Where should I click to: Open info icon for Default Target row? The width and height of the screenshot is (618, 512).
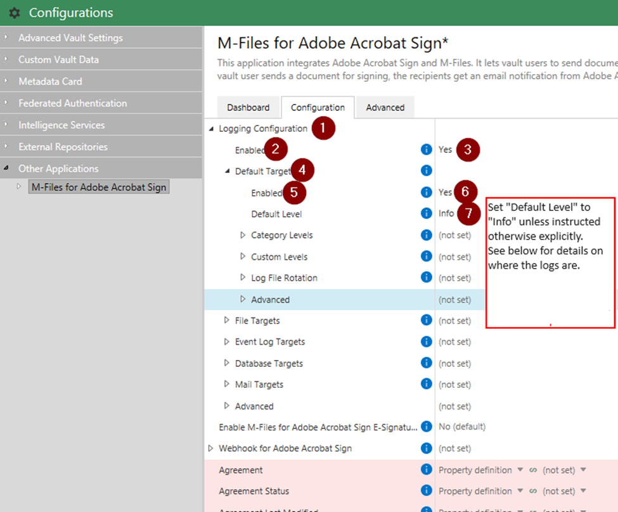426,170
